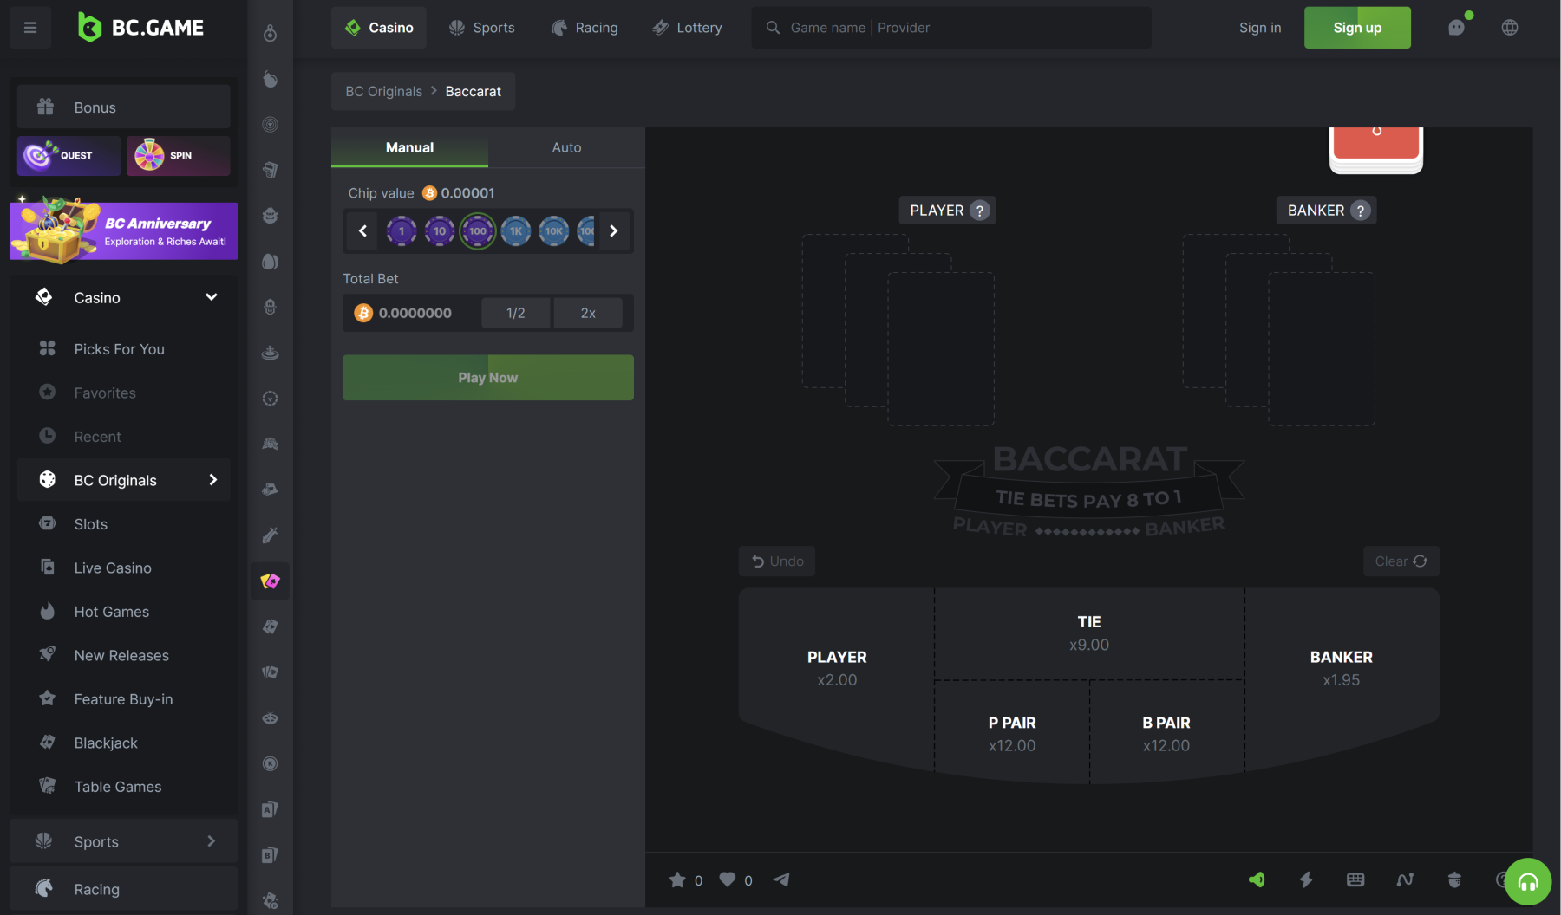Show more chips with right arrow
This screenshot has height=915, width=1561.
click(x=614, y=231)
